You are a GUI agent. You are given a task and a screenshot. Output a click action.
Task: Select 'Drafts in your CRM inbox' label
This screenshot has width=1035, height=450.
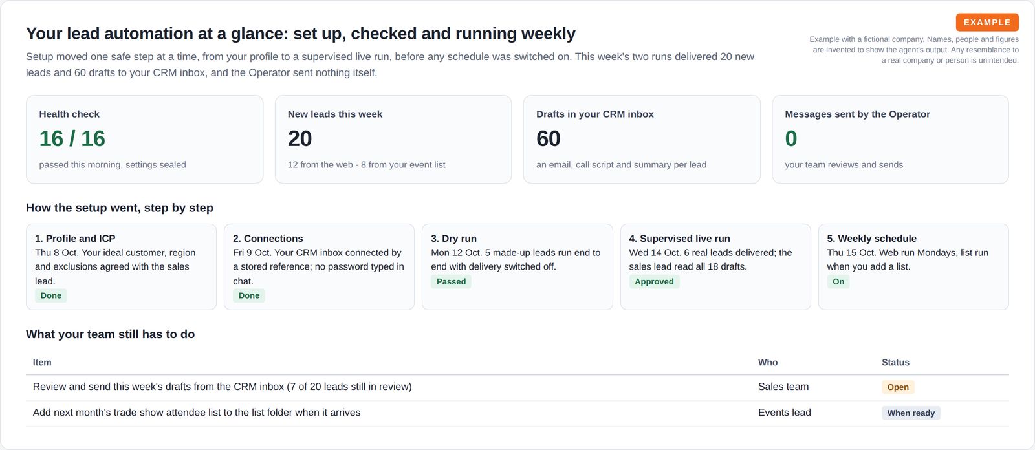(x=595, y=114)
